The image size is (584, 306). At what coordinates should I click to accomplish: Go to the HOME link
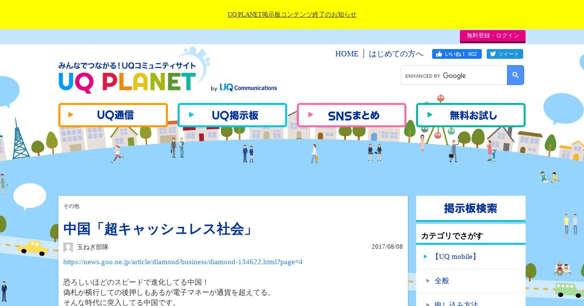click(x=347, y=54)
